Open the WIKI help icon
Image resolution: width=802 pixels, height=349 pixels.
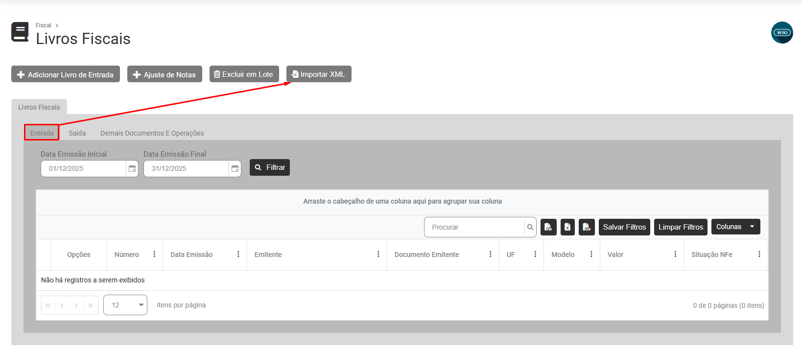(782, 33)
